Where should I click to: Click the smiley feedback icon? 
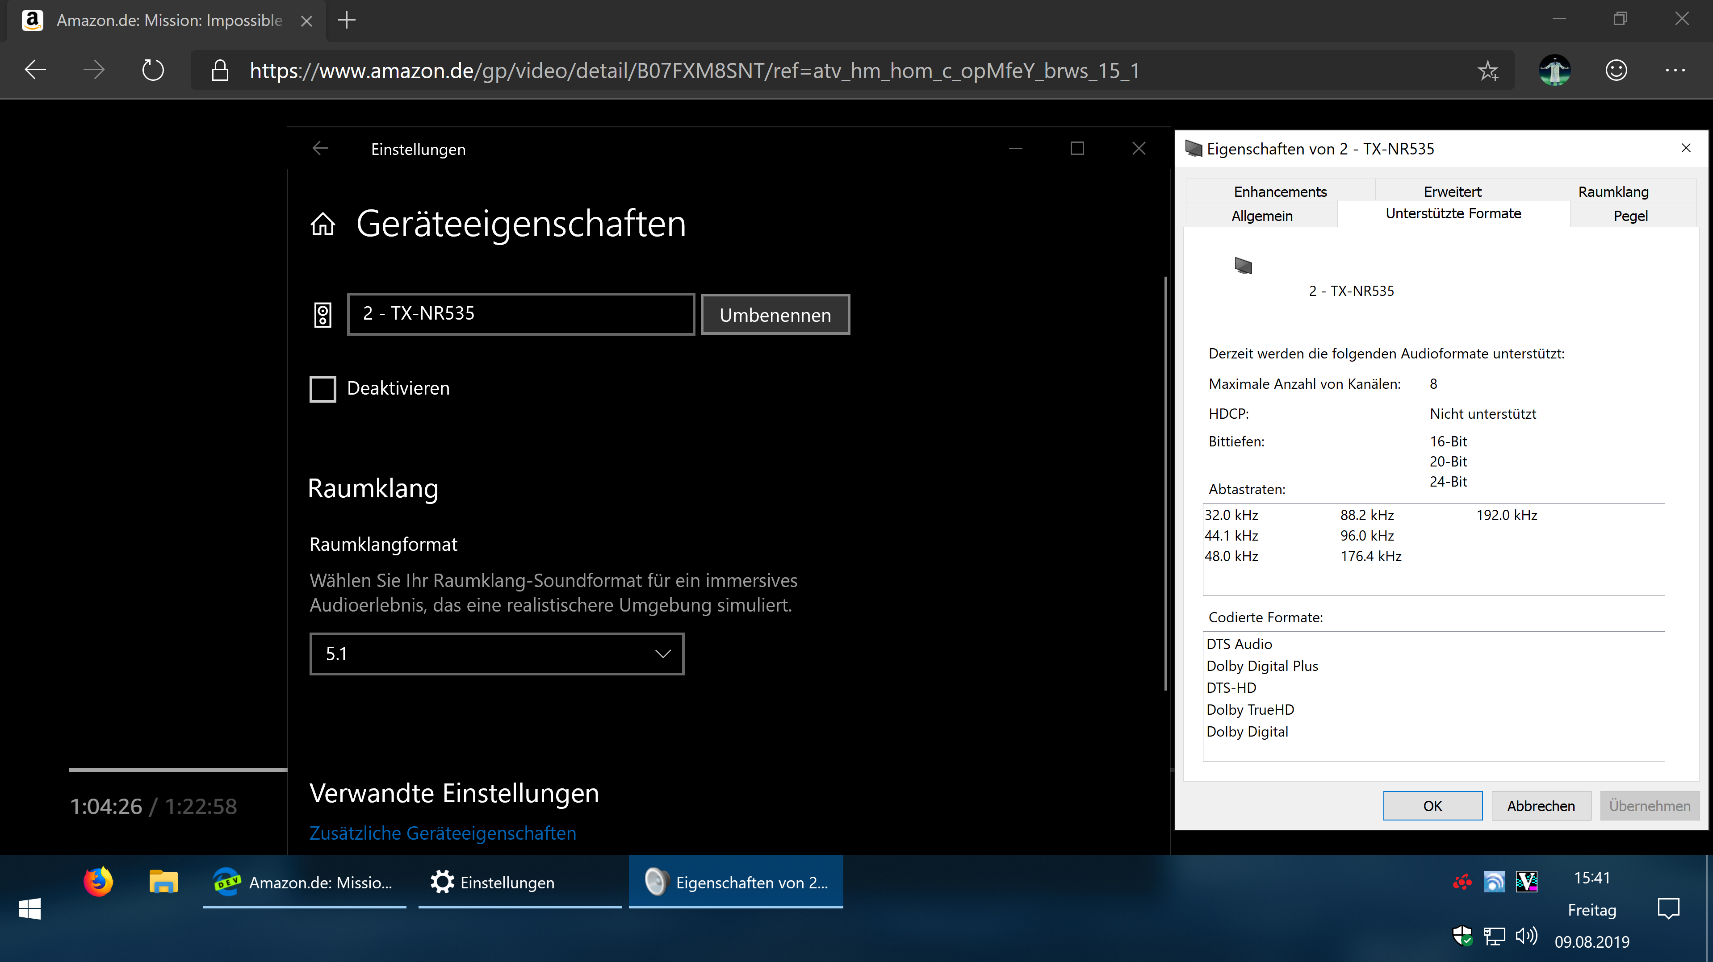pos(1616,70)
